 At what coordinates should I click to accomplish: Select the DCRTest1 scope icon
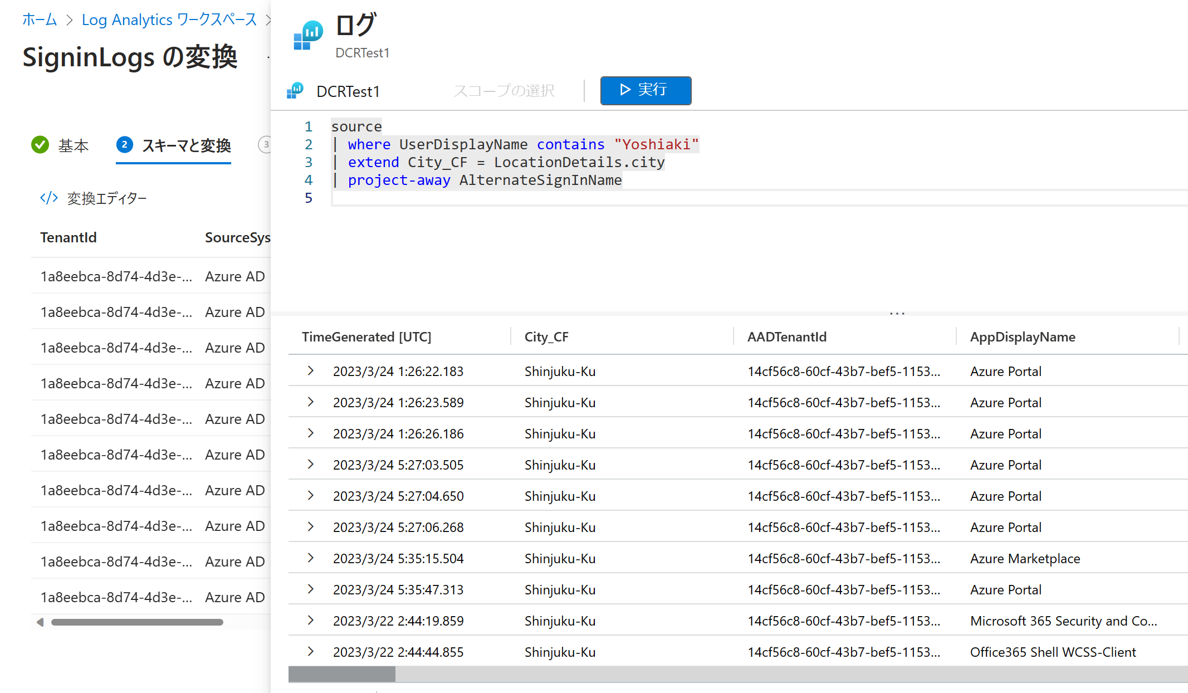click(x=295, y=90)
